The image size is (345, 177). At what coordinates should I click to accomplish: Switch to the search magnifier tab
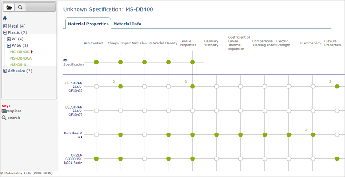tap(20, 7)
